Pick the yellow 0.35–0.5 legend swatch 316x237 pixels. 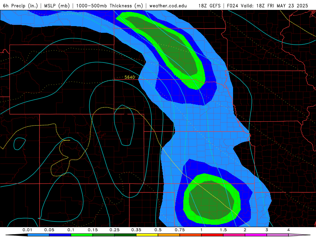pos(147,235)
